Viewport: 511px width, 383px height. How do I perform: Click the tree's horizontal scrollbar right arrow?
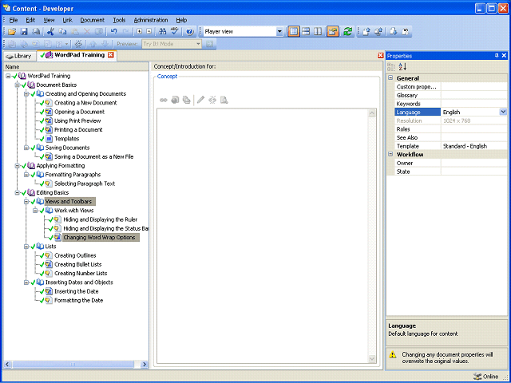pos(144,365)
